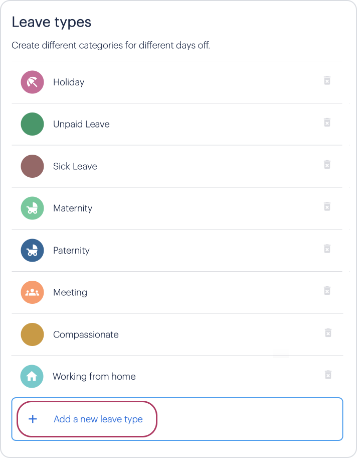Remove Sick Leave using its trash icon

click(x=327, y=164)
